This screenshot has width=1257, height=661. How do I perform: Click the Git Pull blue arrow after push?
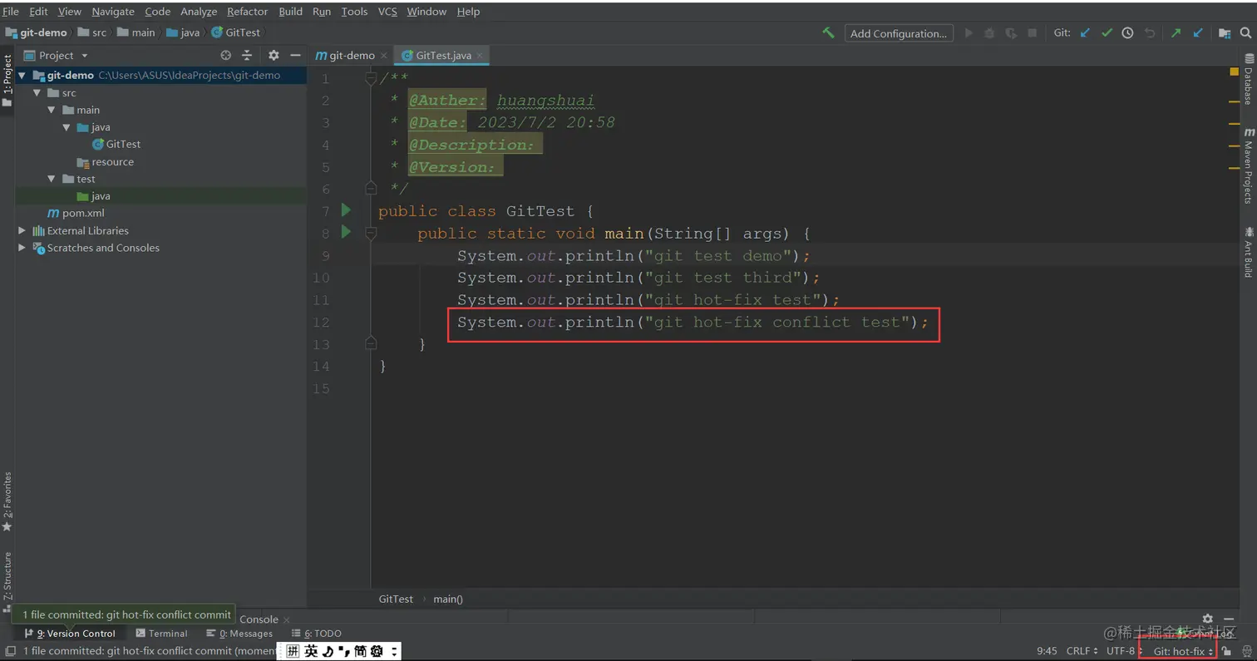coord(1198,33)
